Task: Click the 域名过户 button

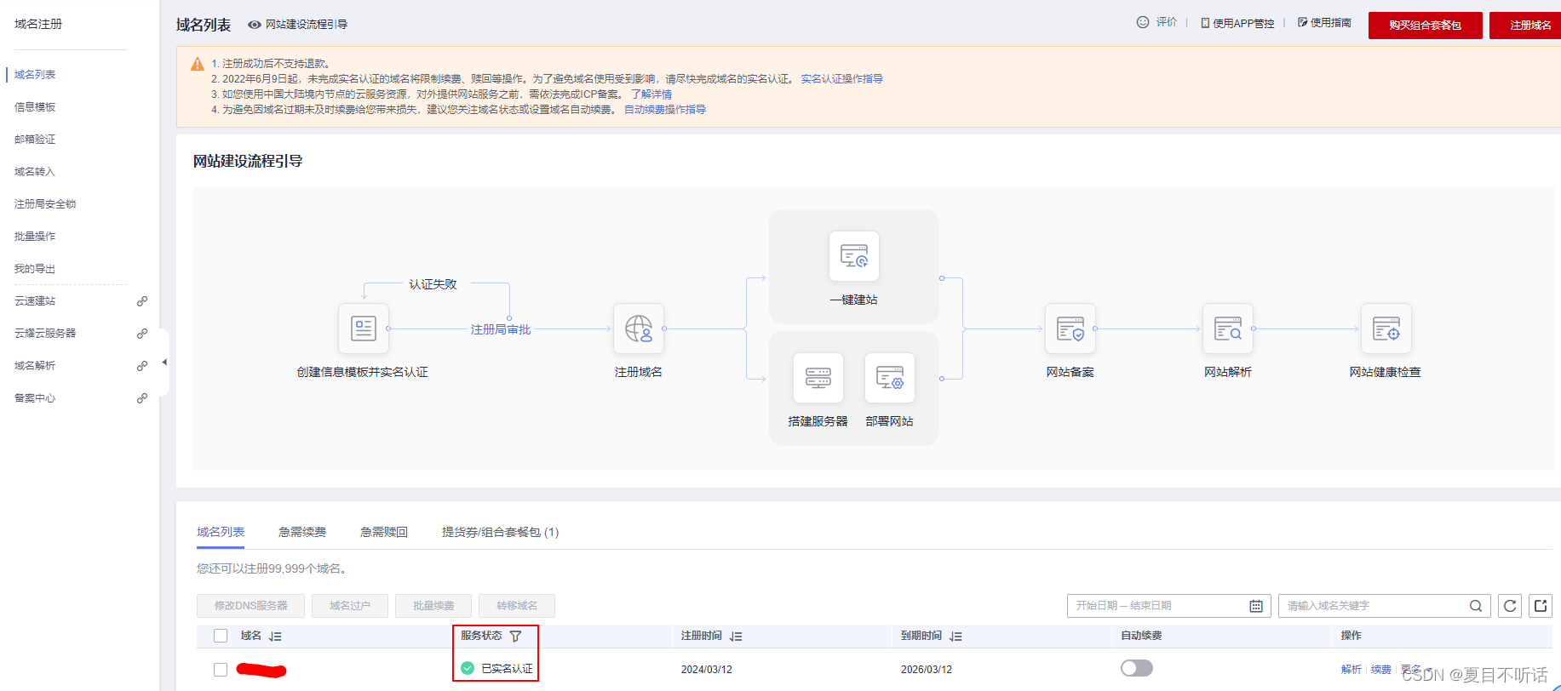Action: (350, 606)
